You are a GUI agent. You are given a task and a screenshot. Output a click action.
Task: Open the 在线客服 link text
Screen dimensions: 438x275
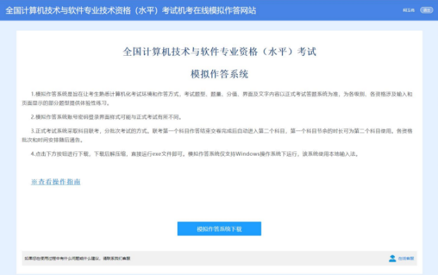[x=406, y=259]
